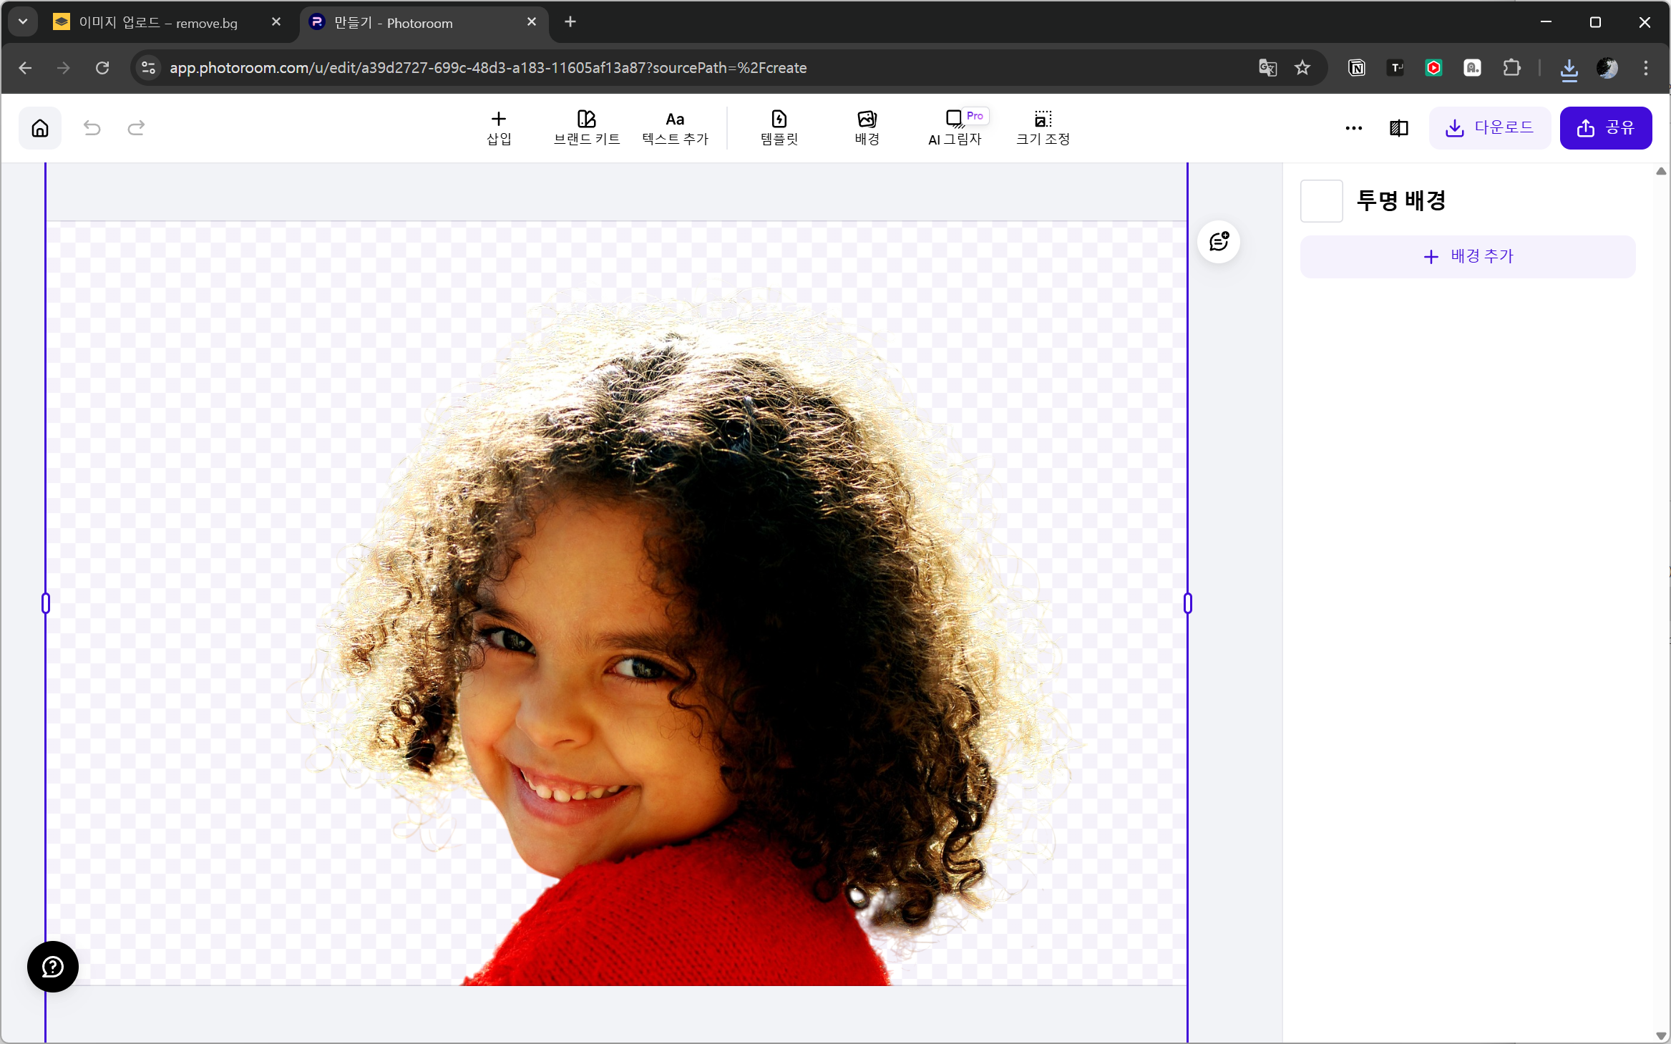The height and width of the screenshot is (1044, 1671).
Task: Expand the browser tab search dropdown
Action: 23,22
